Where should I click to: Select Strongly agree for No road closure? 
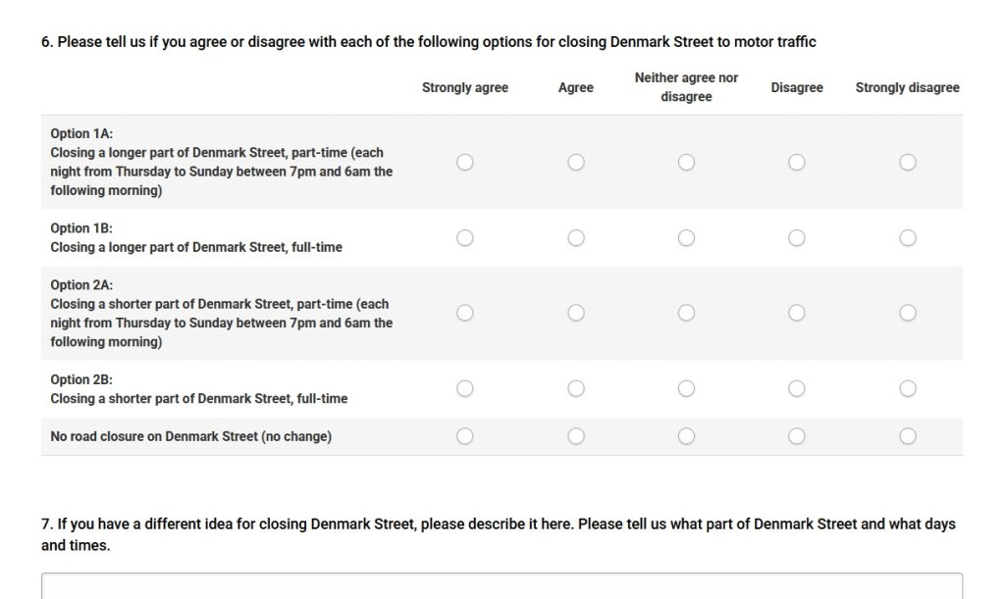click(x=465, y=435)
